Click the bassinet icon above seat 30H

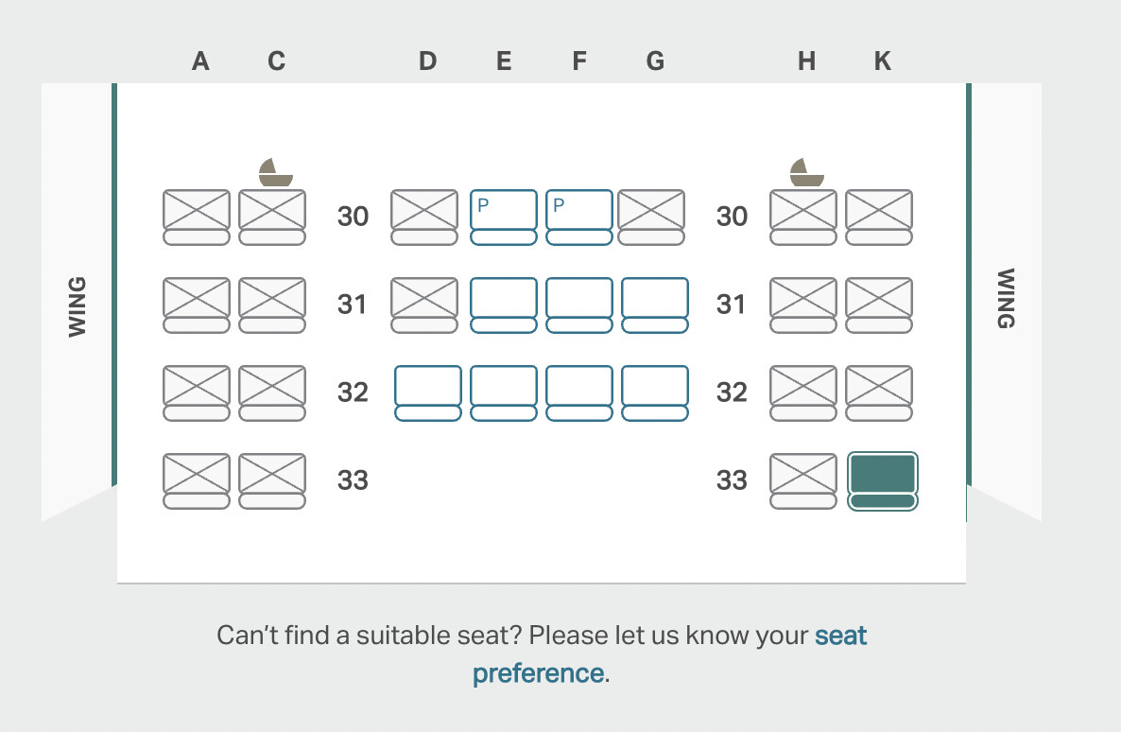[x=806, y=172]
